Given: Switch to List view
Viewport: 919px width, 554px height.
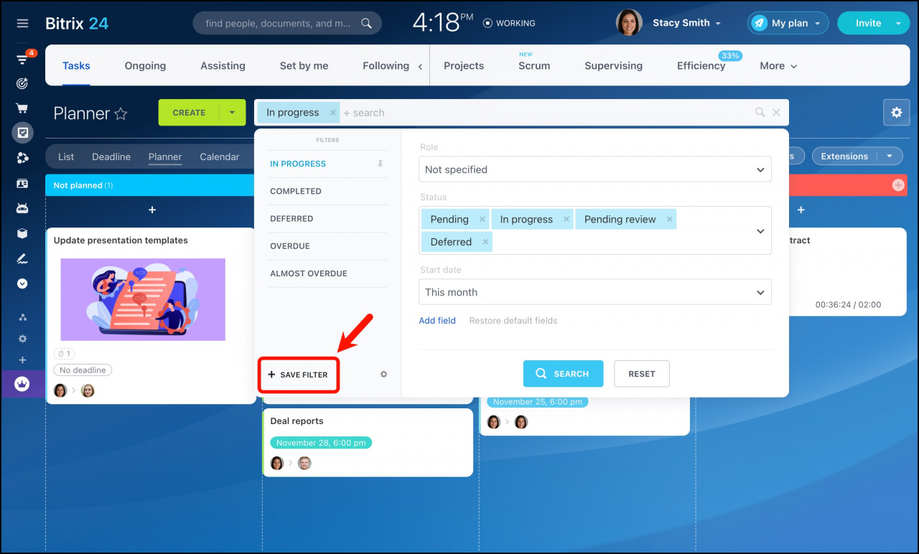Looking at the screenshot, I should tap(66, 156).
